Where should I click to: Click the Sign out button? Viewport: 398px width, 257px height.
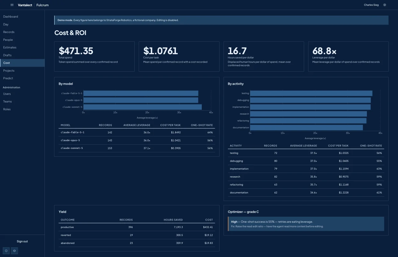point(22,241)
